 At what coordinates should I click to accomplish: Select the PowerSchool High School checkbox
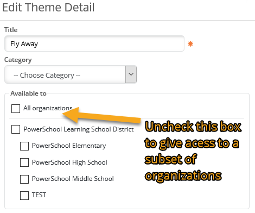click(24, 162)
